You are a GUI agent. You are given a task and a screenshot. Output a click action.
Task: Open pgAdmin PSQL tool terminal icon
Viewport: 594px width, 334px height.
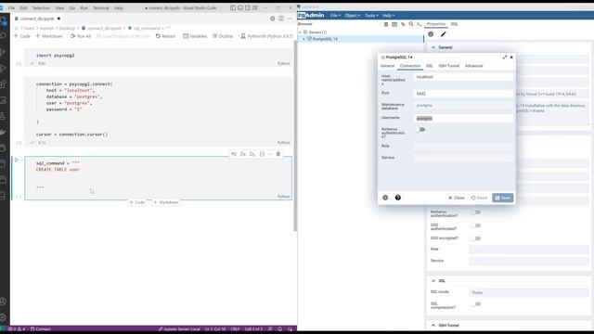point(419,24)
